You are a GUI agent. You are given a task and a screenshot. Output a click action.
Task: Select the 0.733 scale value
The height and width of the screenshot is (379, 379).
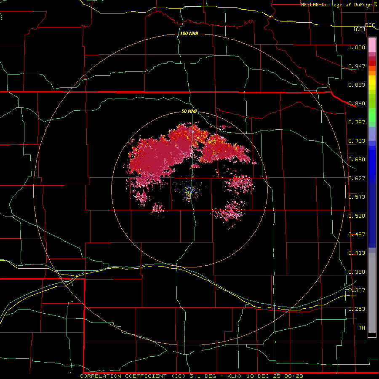coord(357,141)
